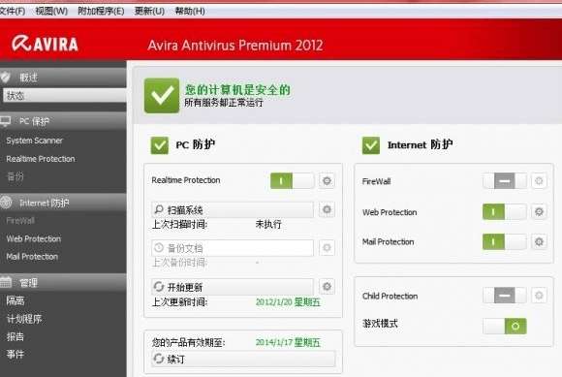
Task: Select System Scanner in sidebar
Action: [x=35, y=141]
